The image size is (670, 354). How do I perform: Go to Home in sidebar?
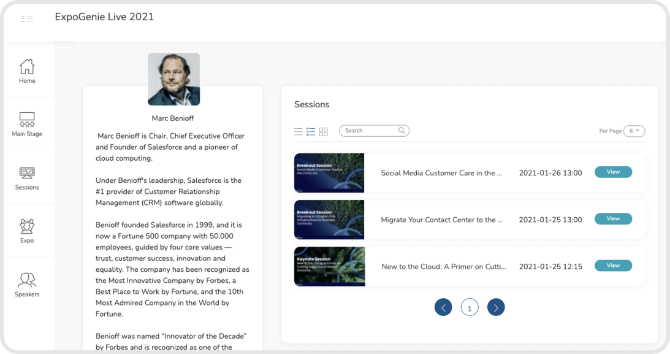[x=27, y=71]
